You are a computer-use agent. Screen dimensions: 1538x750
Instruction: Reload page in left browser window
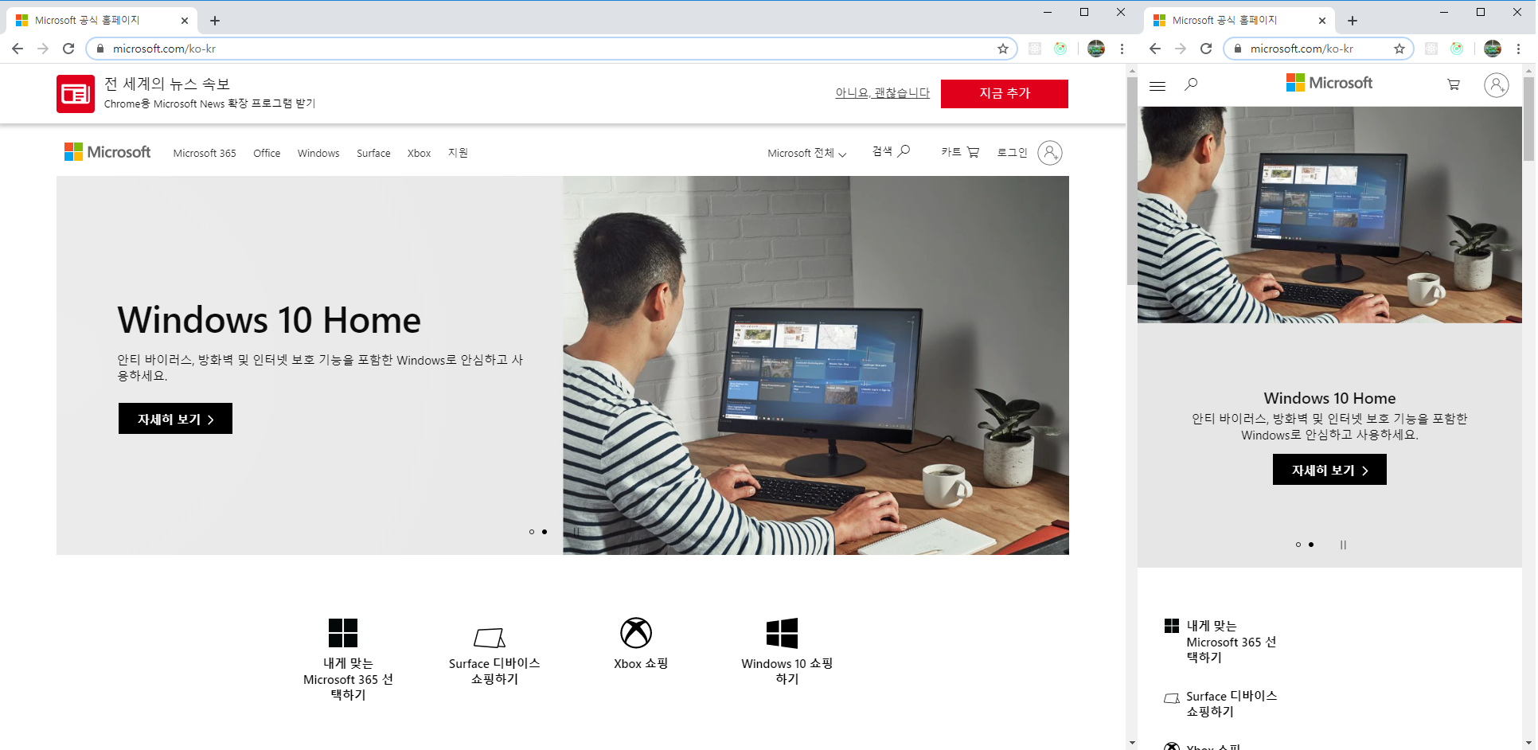68,49
